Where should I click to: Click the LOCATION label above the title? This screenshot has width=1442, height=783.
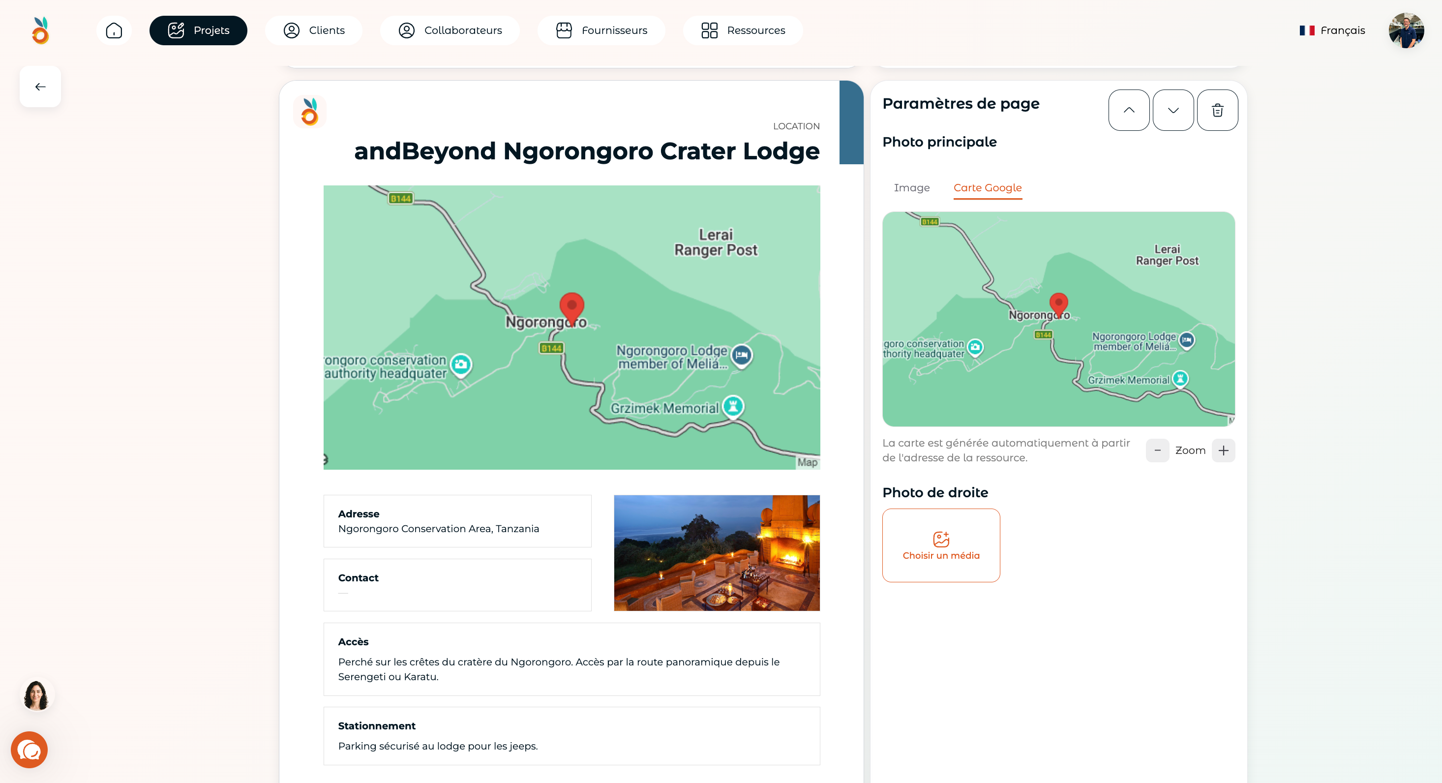pos(796,126)
